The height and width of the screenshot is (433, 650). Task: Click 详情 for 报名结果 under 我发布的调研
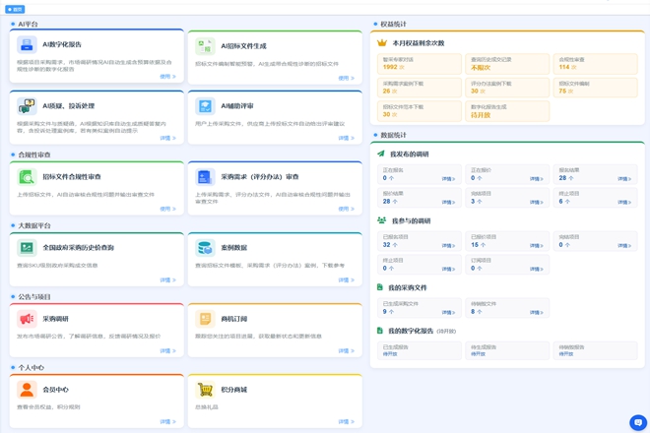pyautogui.click(x=624, y=179)
